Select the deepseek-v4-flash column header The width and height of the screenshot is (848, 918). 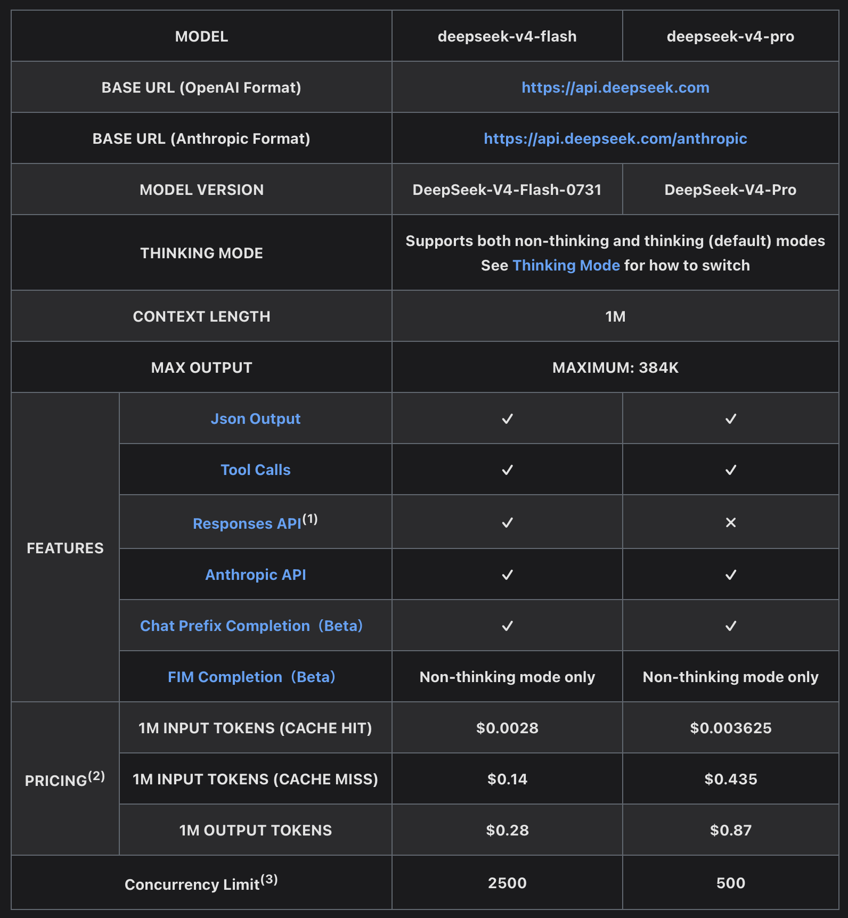coord(507,36)
